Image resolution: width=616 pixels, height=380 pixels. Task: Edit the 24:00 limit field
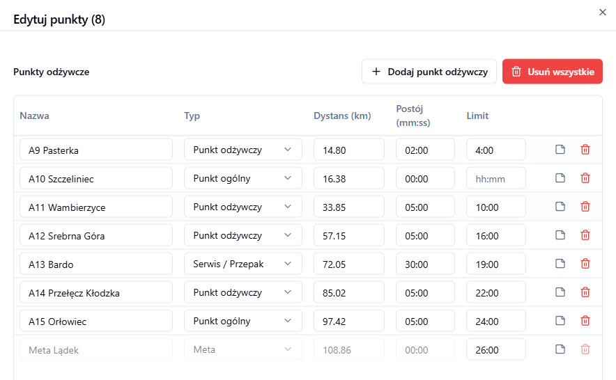(495, 321)
